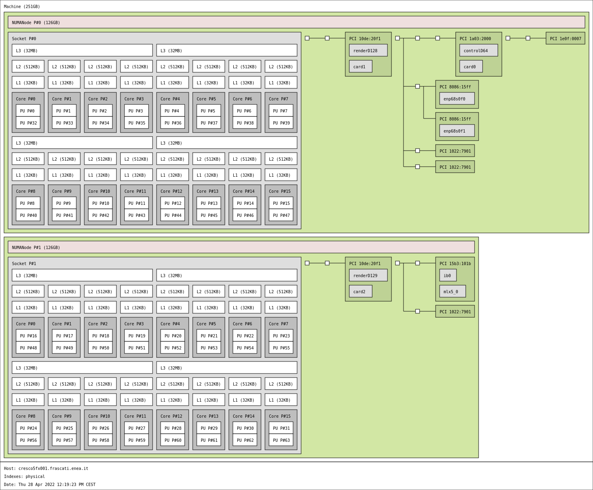
Task: Click the Host cresco5fx001.frascati.enea.it line
Action: (46, 468)
